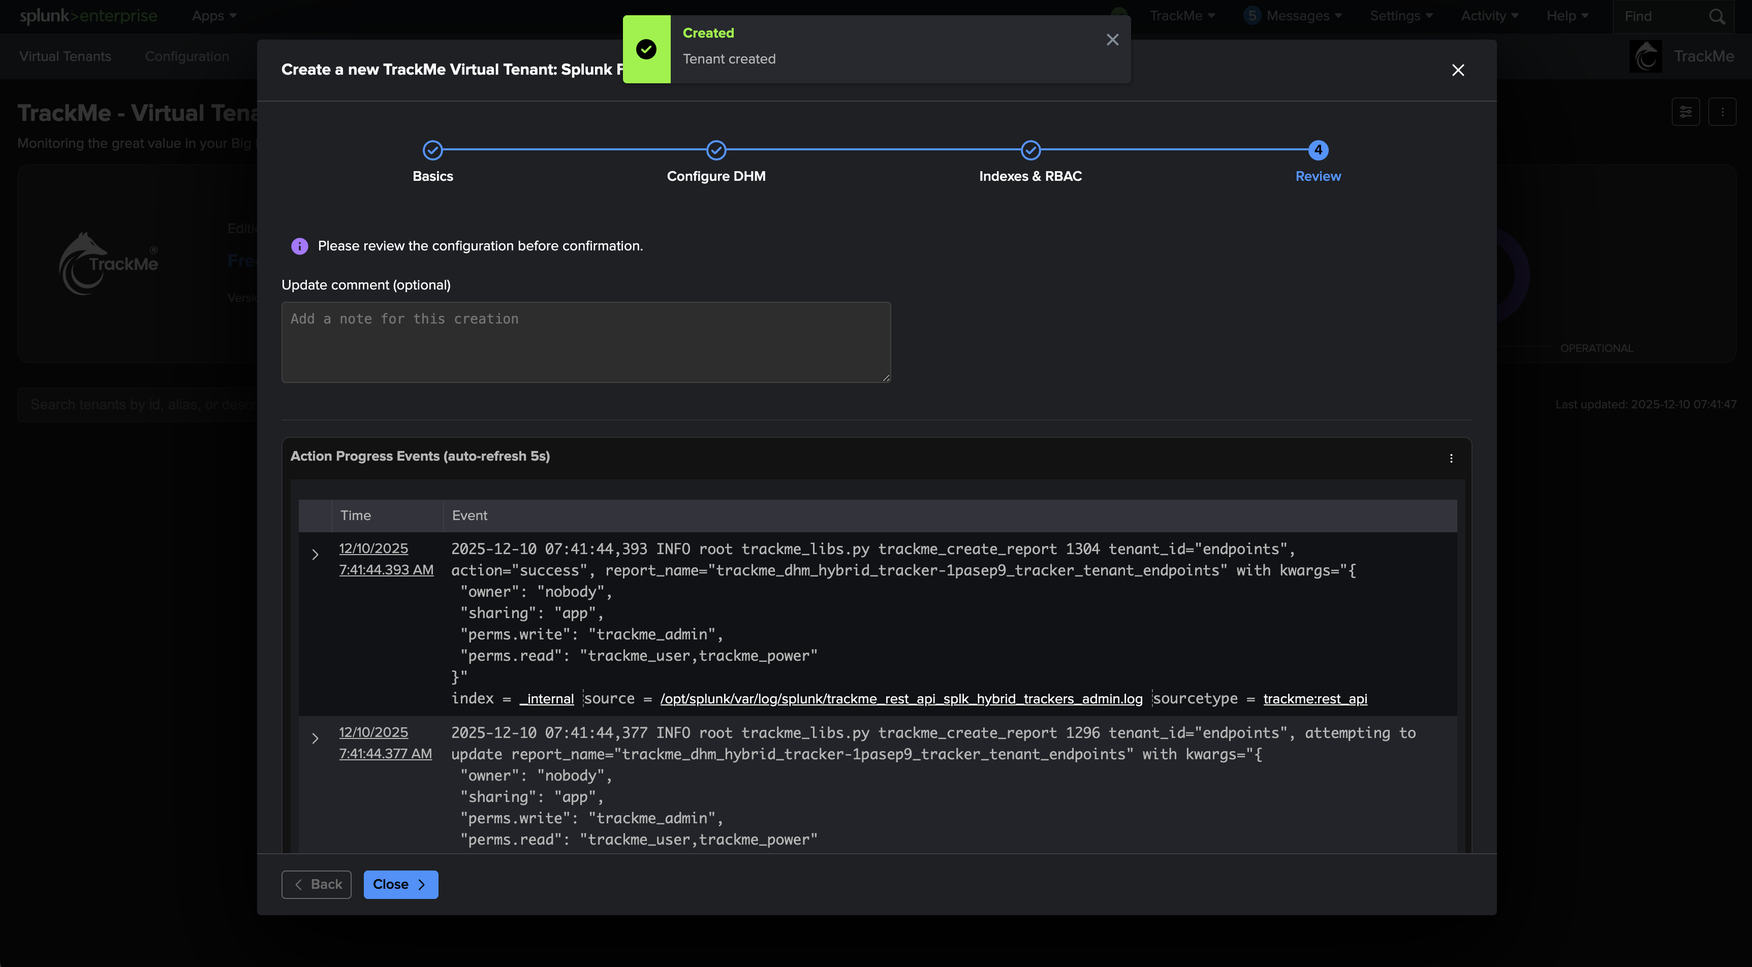Click the purple info icon
This screenshot has height=967, width=1752.
click(299, 246)
